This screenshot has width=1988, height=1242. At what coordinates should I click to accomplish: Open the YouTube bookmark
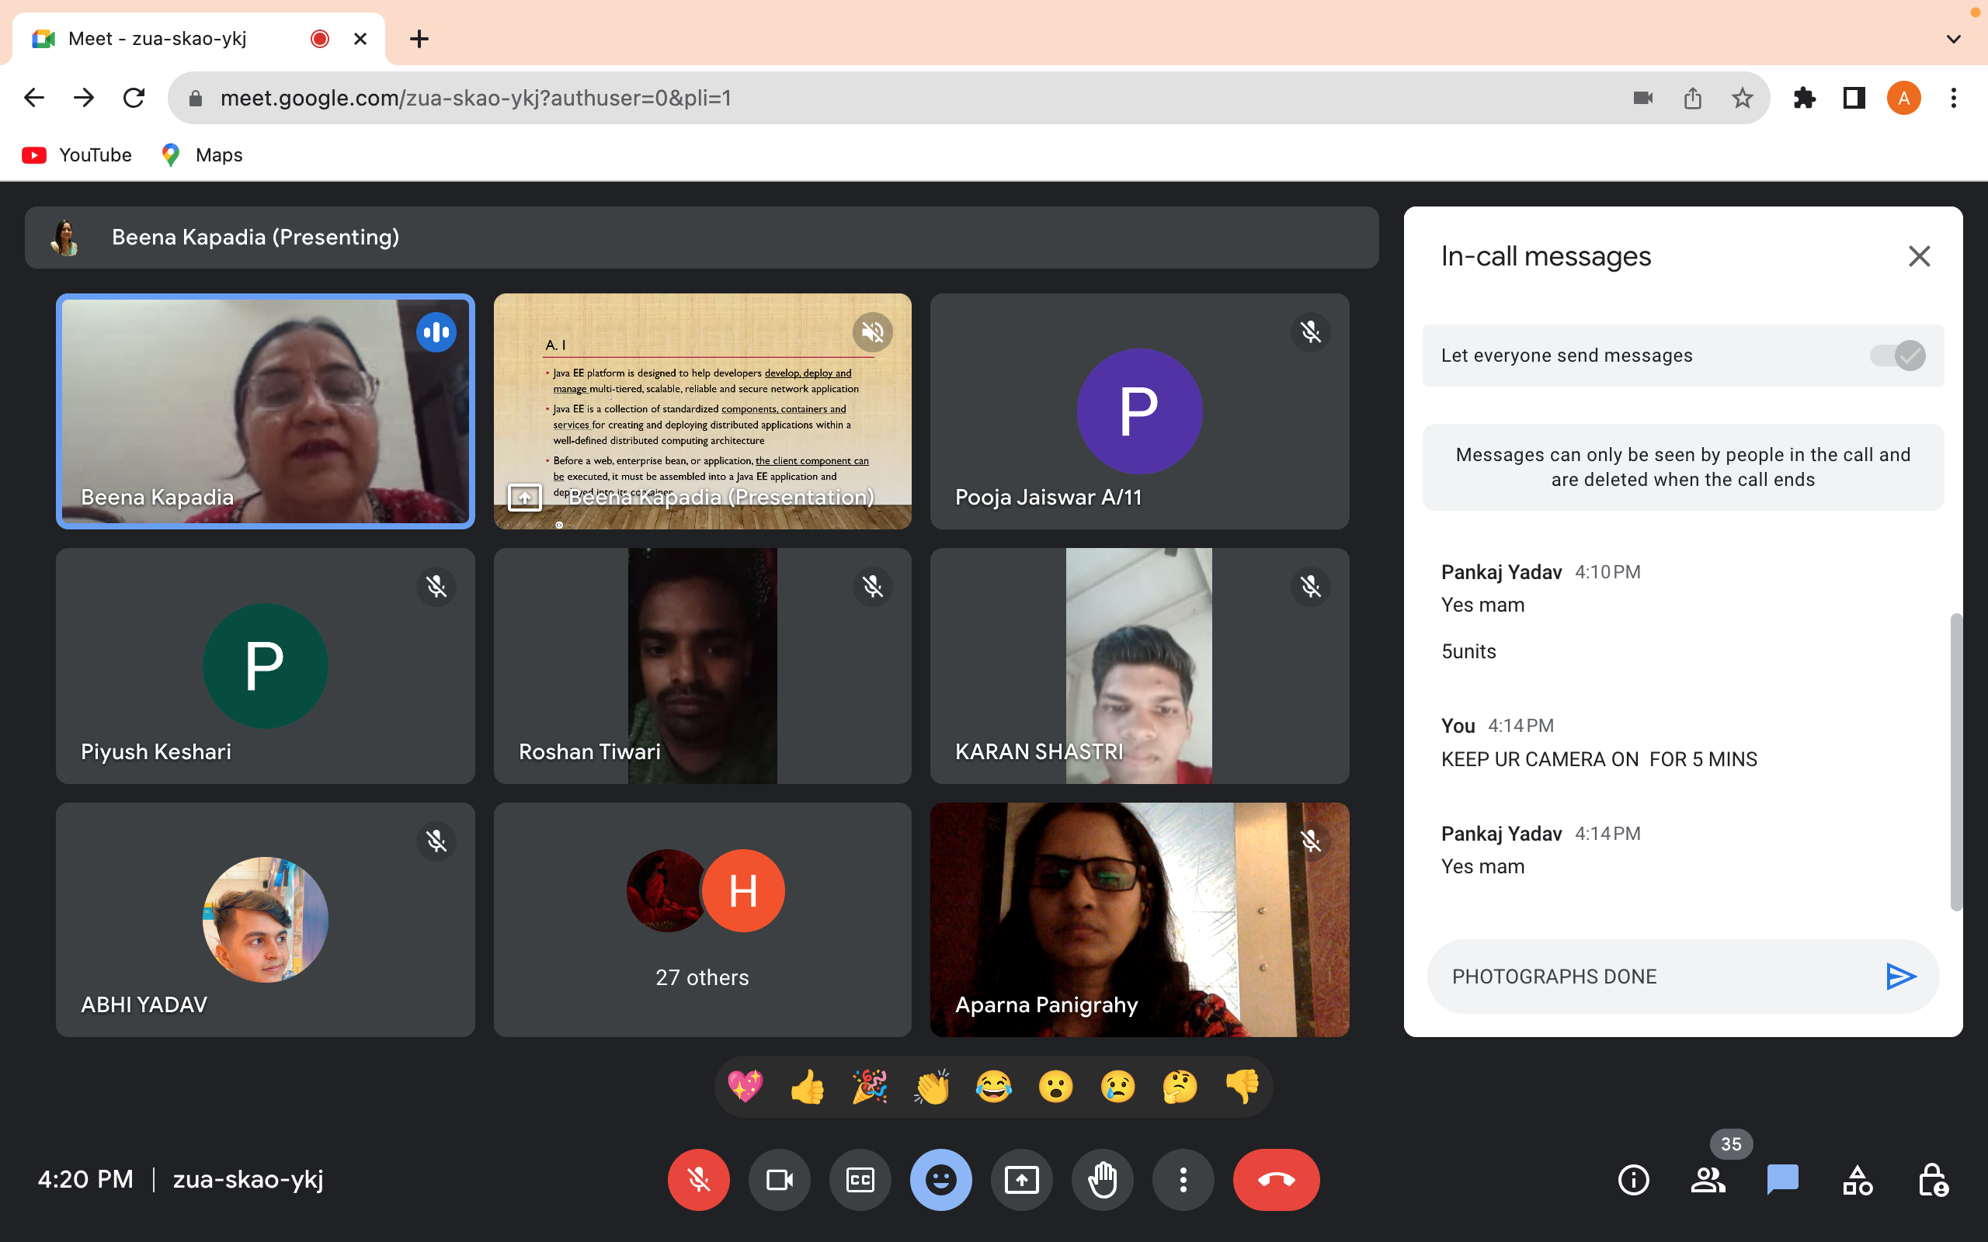pos(77,155)
